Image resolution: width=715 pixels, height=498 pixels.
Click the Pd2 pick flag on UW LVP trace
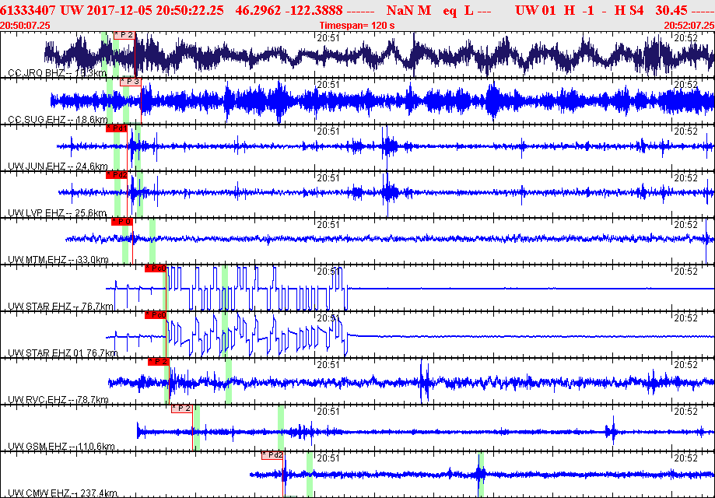click(116, 175)
